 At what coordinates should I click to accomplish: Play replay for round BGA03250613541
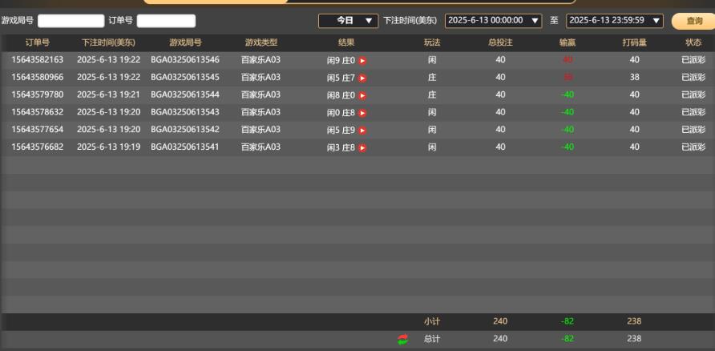click(362, 147)
